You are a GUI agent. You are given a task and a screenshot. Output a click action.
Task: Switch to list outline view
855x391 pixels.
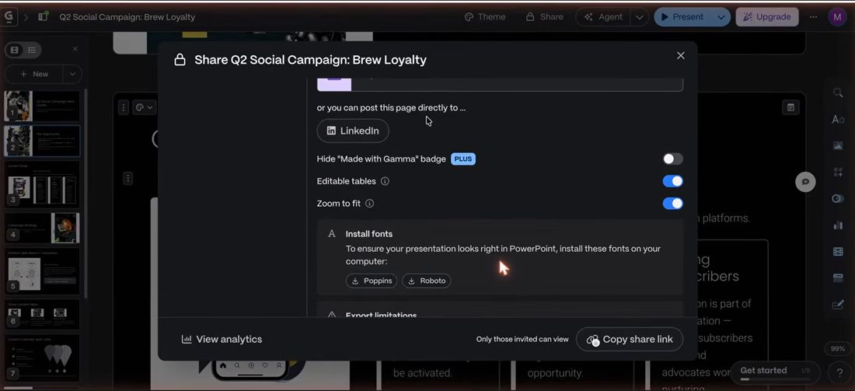pos(32,51)
